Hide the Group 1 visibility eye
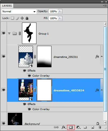108x131 pixels. [x=3, y=33]
